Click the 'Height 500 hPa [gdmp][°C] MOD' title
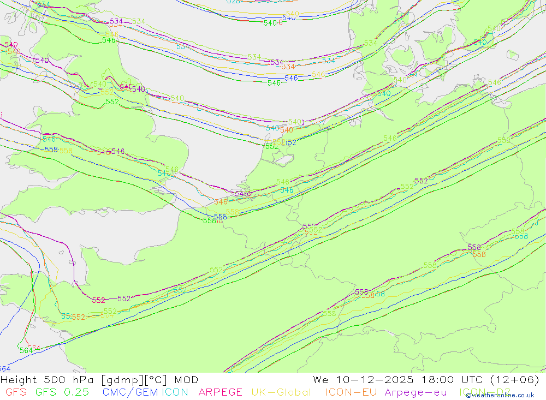This screenshot has height=400, width=546. point(99,379)
